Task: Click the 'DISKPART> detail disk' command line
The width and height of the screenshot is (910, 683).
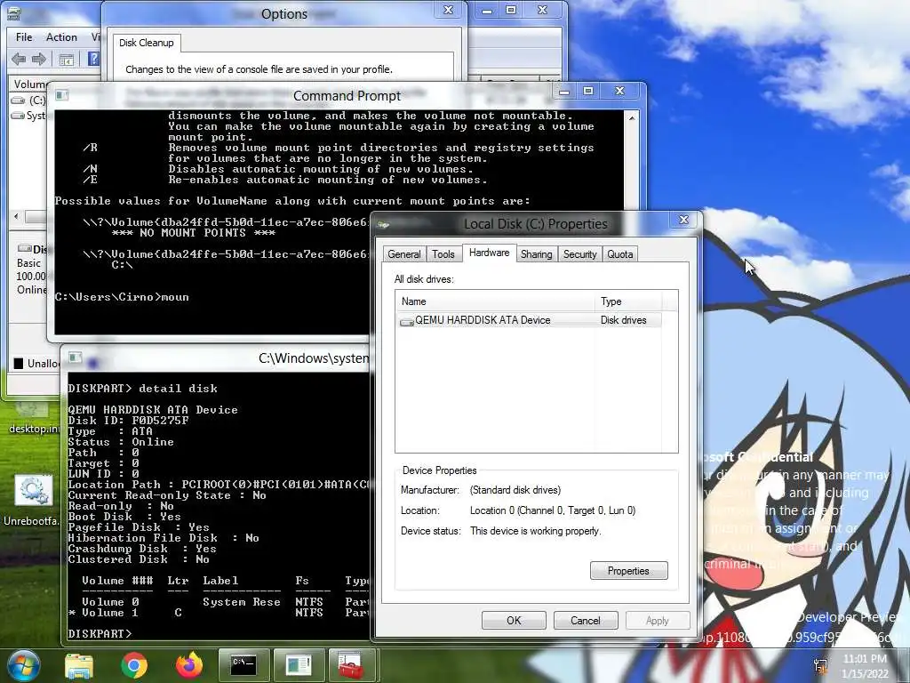Action: [143, 388]
